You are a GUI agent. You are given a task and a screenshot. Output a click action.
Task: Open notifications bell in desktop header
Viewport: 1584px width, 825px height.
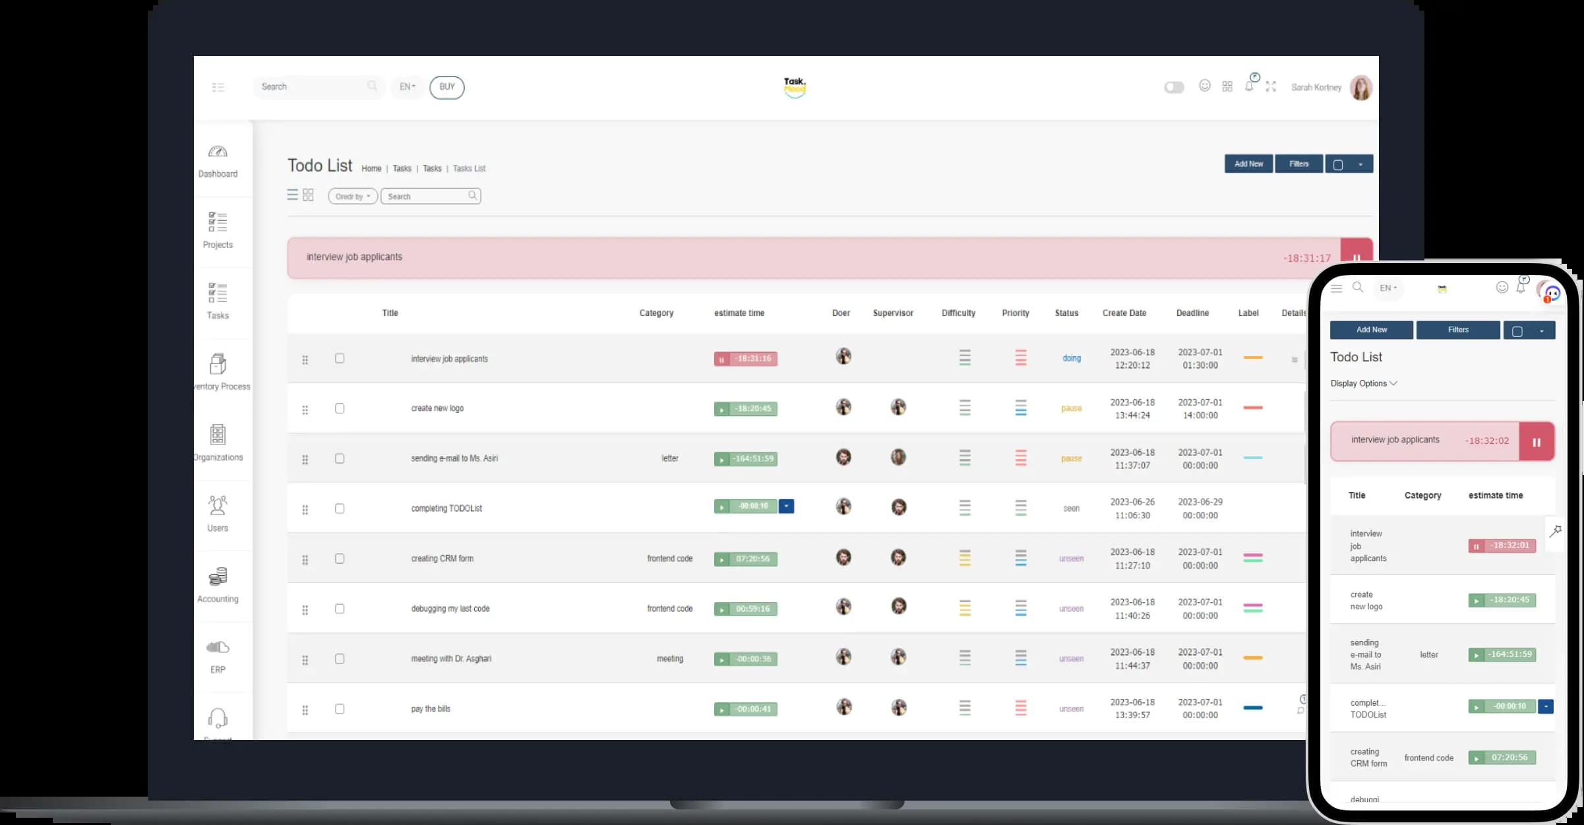pyautogui.click(x=1250, y=86)
